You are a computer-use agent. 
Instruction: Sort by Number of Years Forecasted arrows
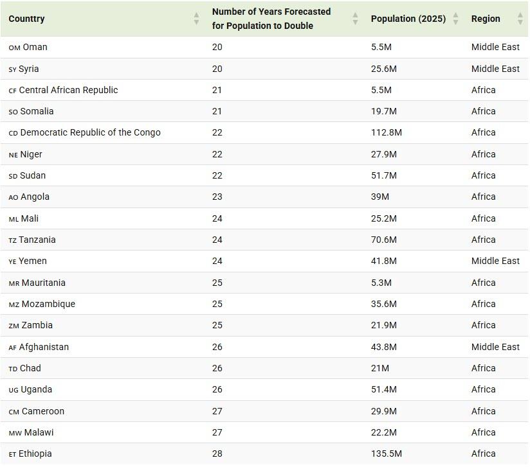pyautogui.click(x=355, y=19)
